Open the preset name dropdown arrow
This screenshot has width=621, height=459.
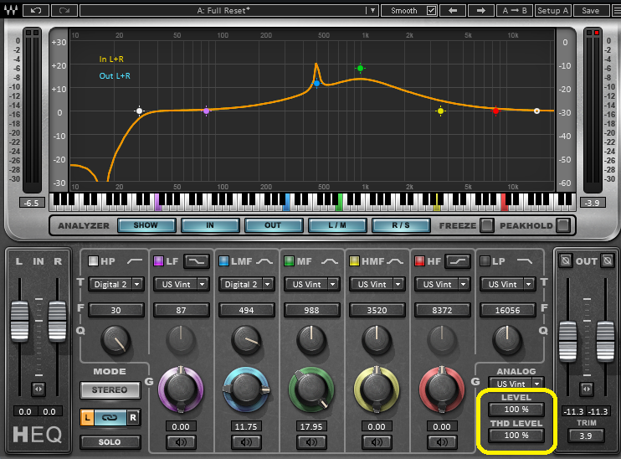pos(372,11)
